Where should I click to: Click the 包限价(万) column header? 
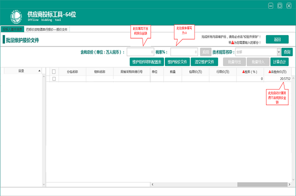click(195, 72)
